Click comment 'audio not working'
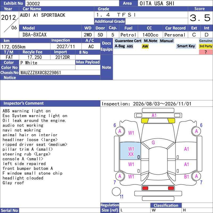The image size is (213, 213). click(23, 125)
